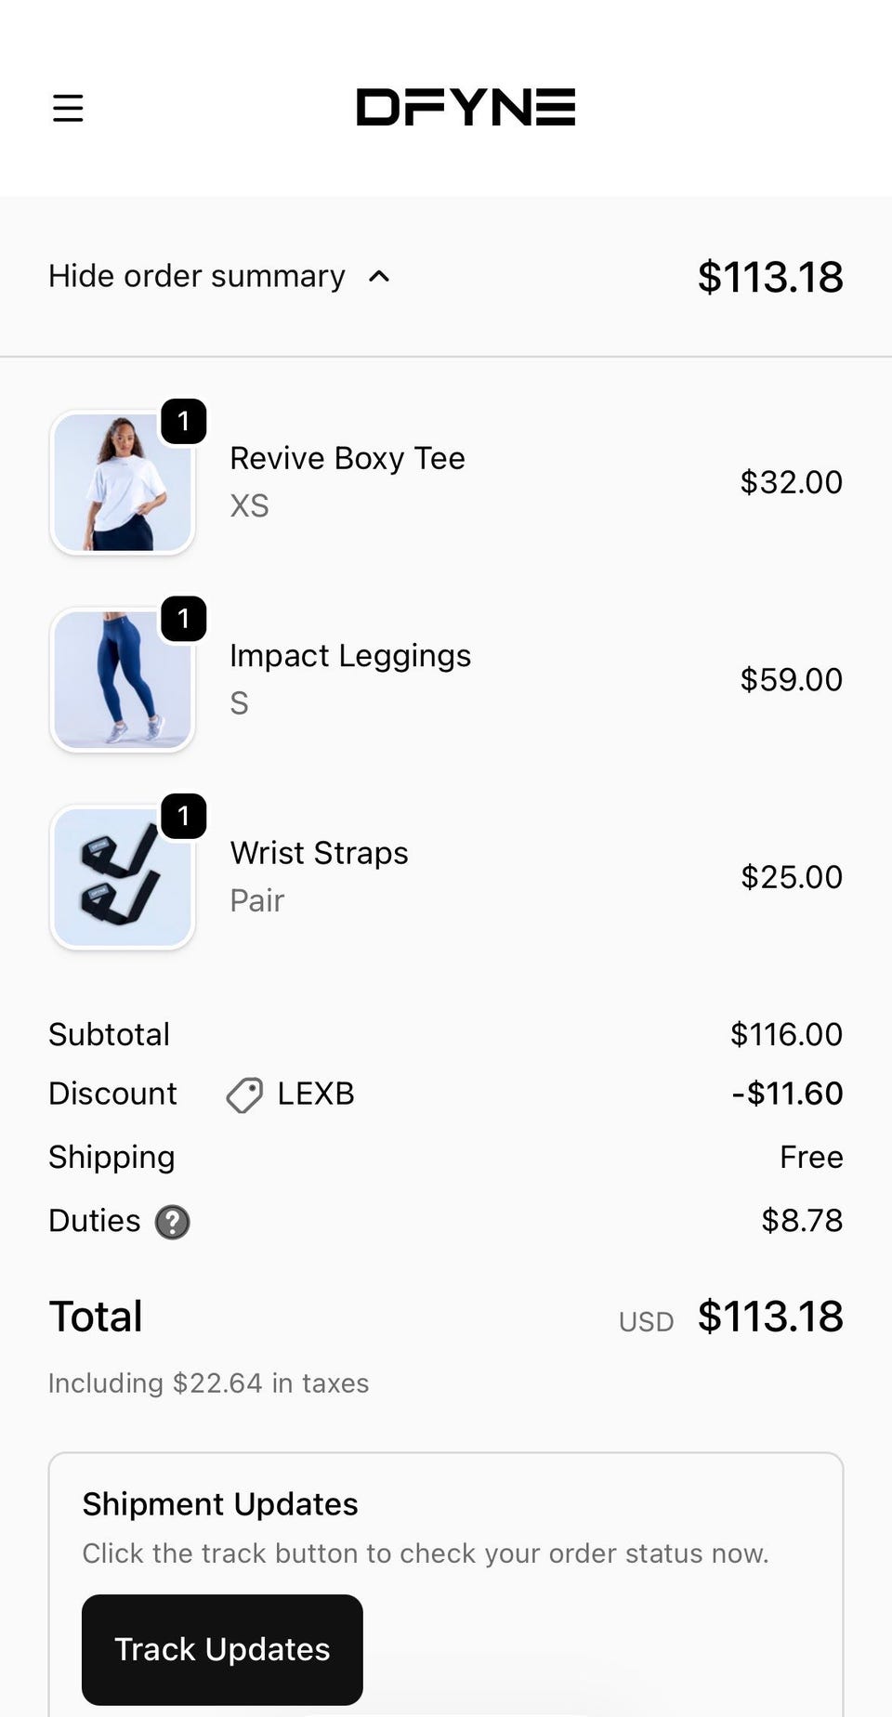Click the quantity badge on Revive Boxy Tee

[183, 422]
